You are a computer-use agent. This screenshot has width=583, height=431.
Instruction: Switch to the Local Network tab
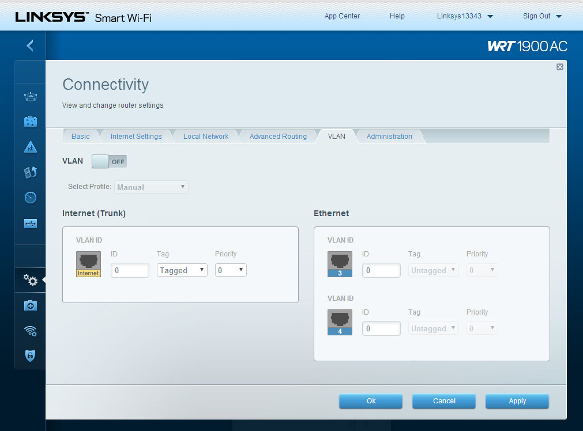206,137
